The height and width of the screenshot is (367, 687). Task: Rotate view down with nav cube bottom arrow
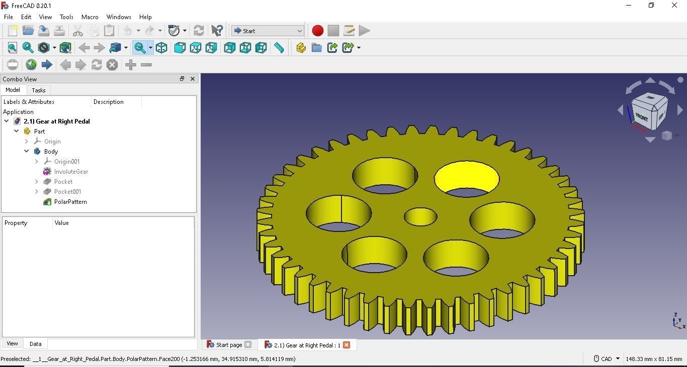pyautogui.click(x=650, y=140)
